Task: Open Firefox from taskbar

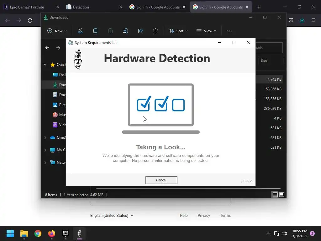Action: [x=52, y=233]
